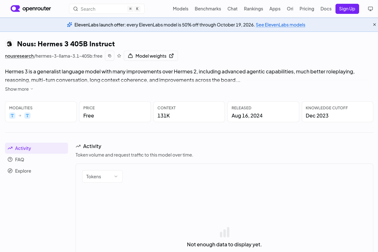
Task: Select the Activity sidebar tab
Action: click(37, 148)
